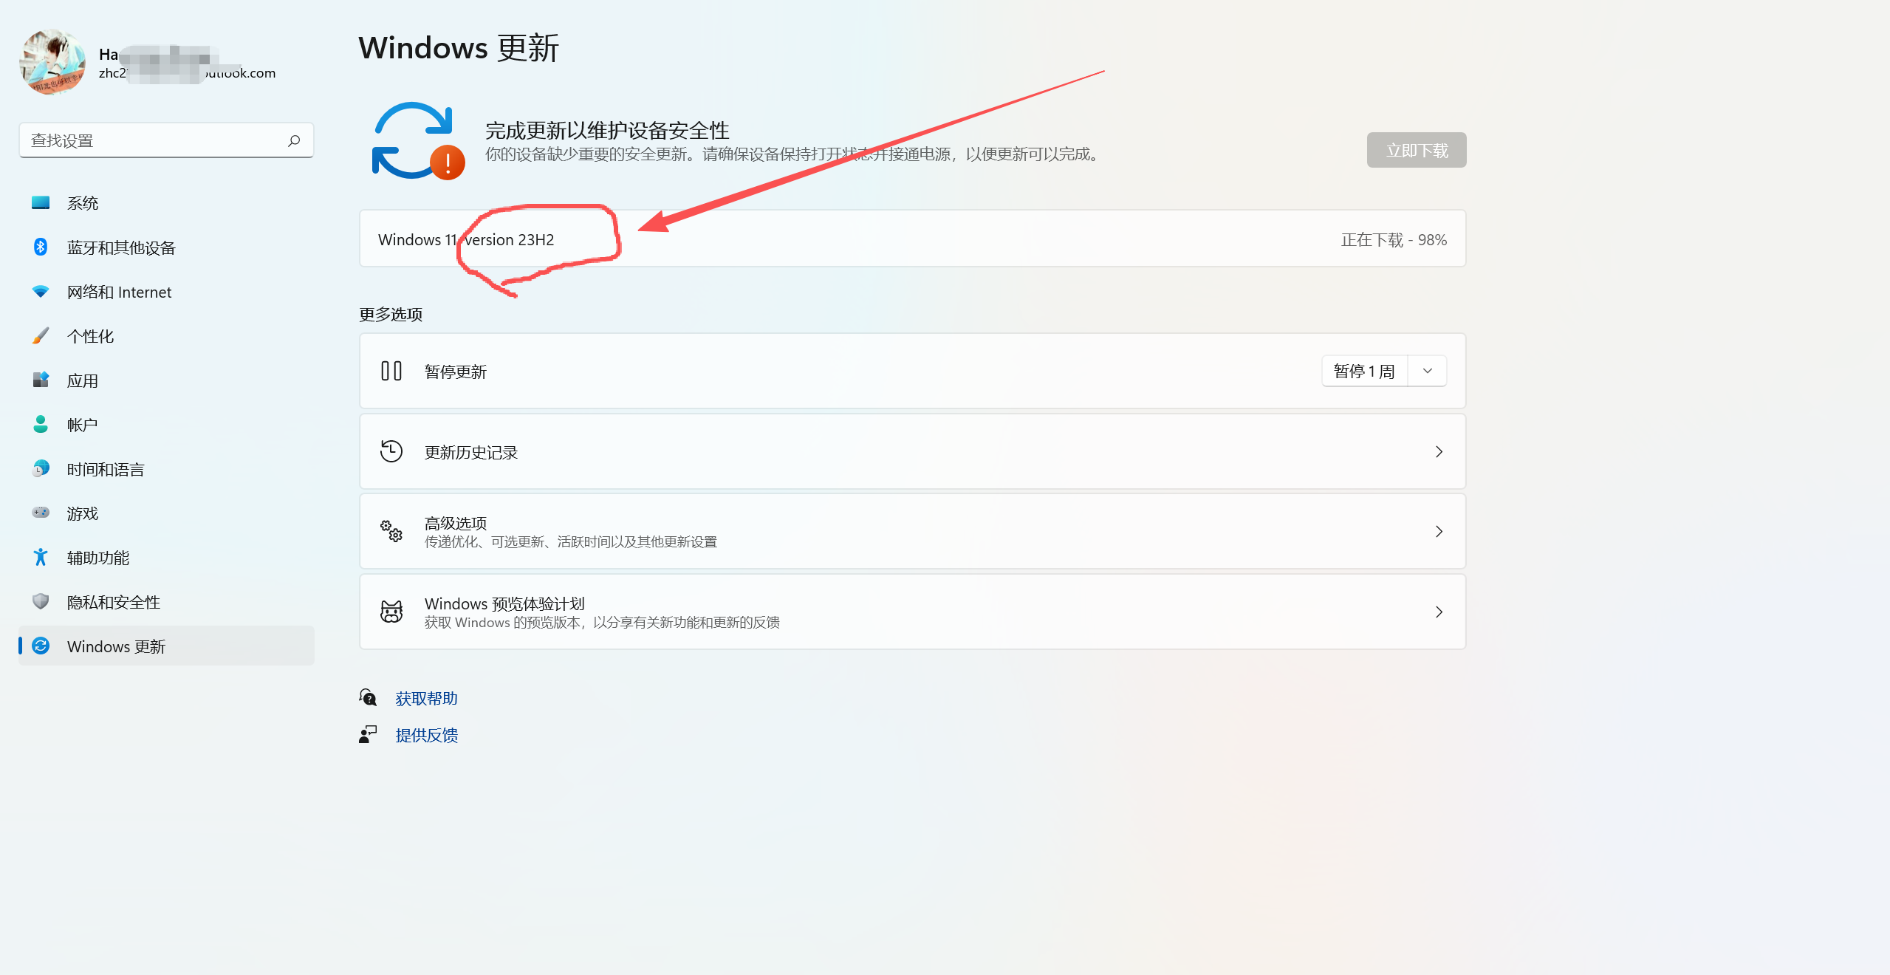1890x975 pixels.
Task: Click the search magnifier icon
Action: 294,140
